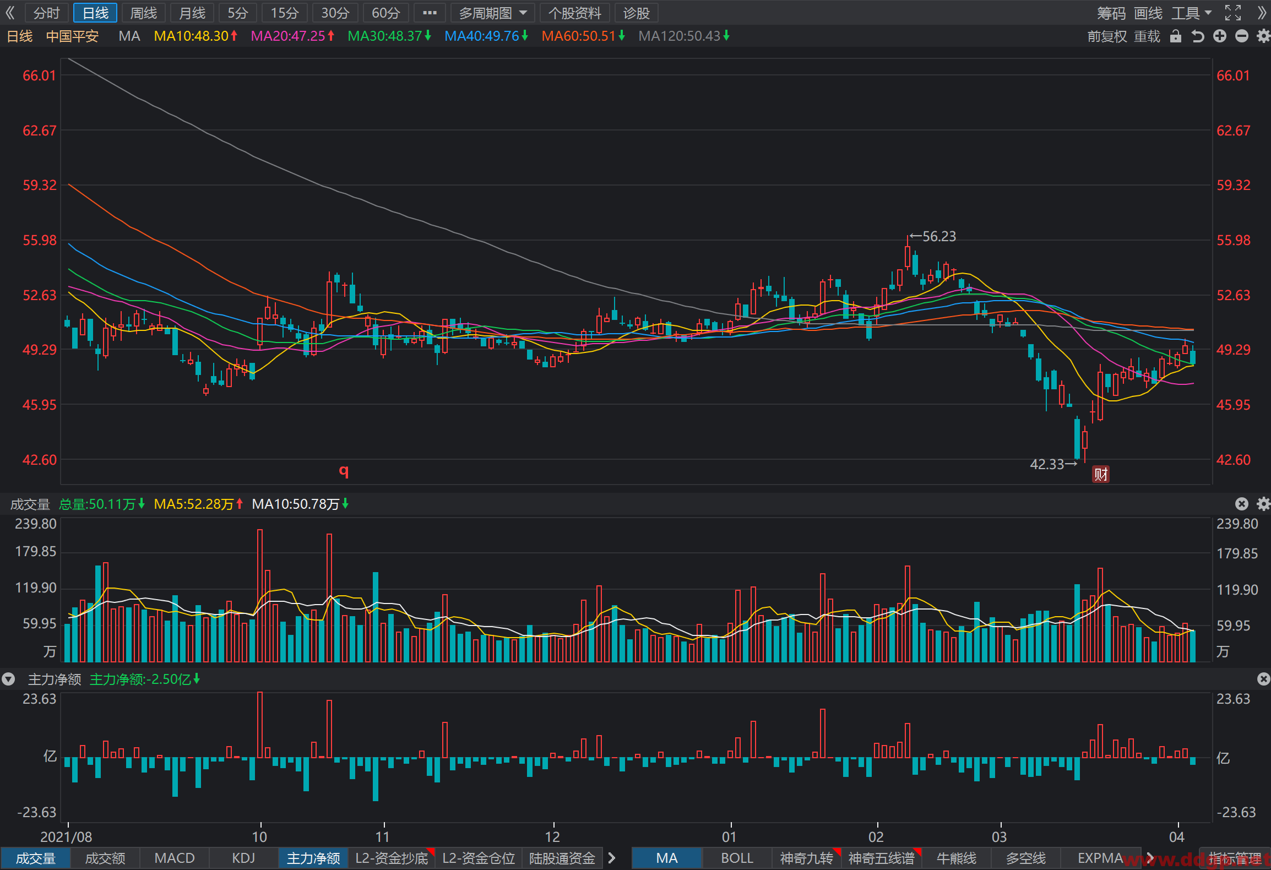1271x870 pixels.
Task: Open 多周期图 dropdown
Action: [493, 13]
